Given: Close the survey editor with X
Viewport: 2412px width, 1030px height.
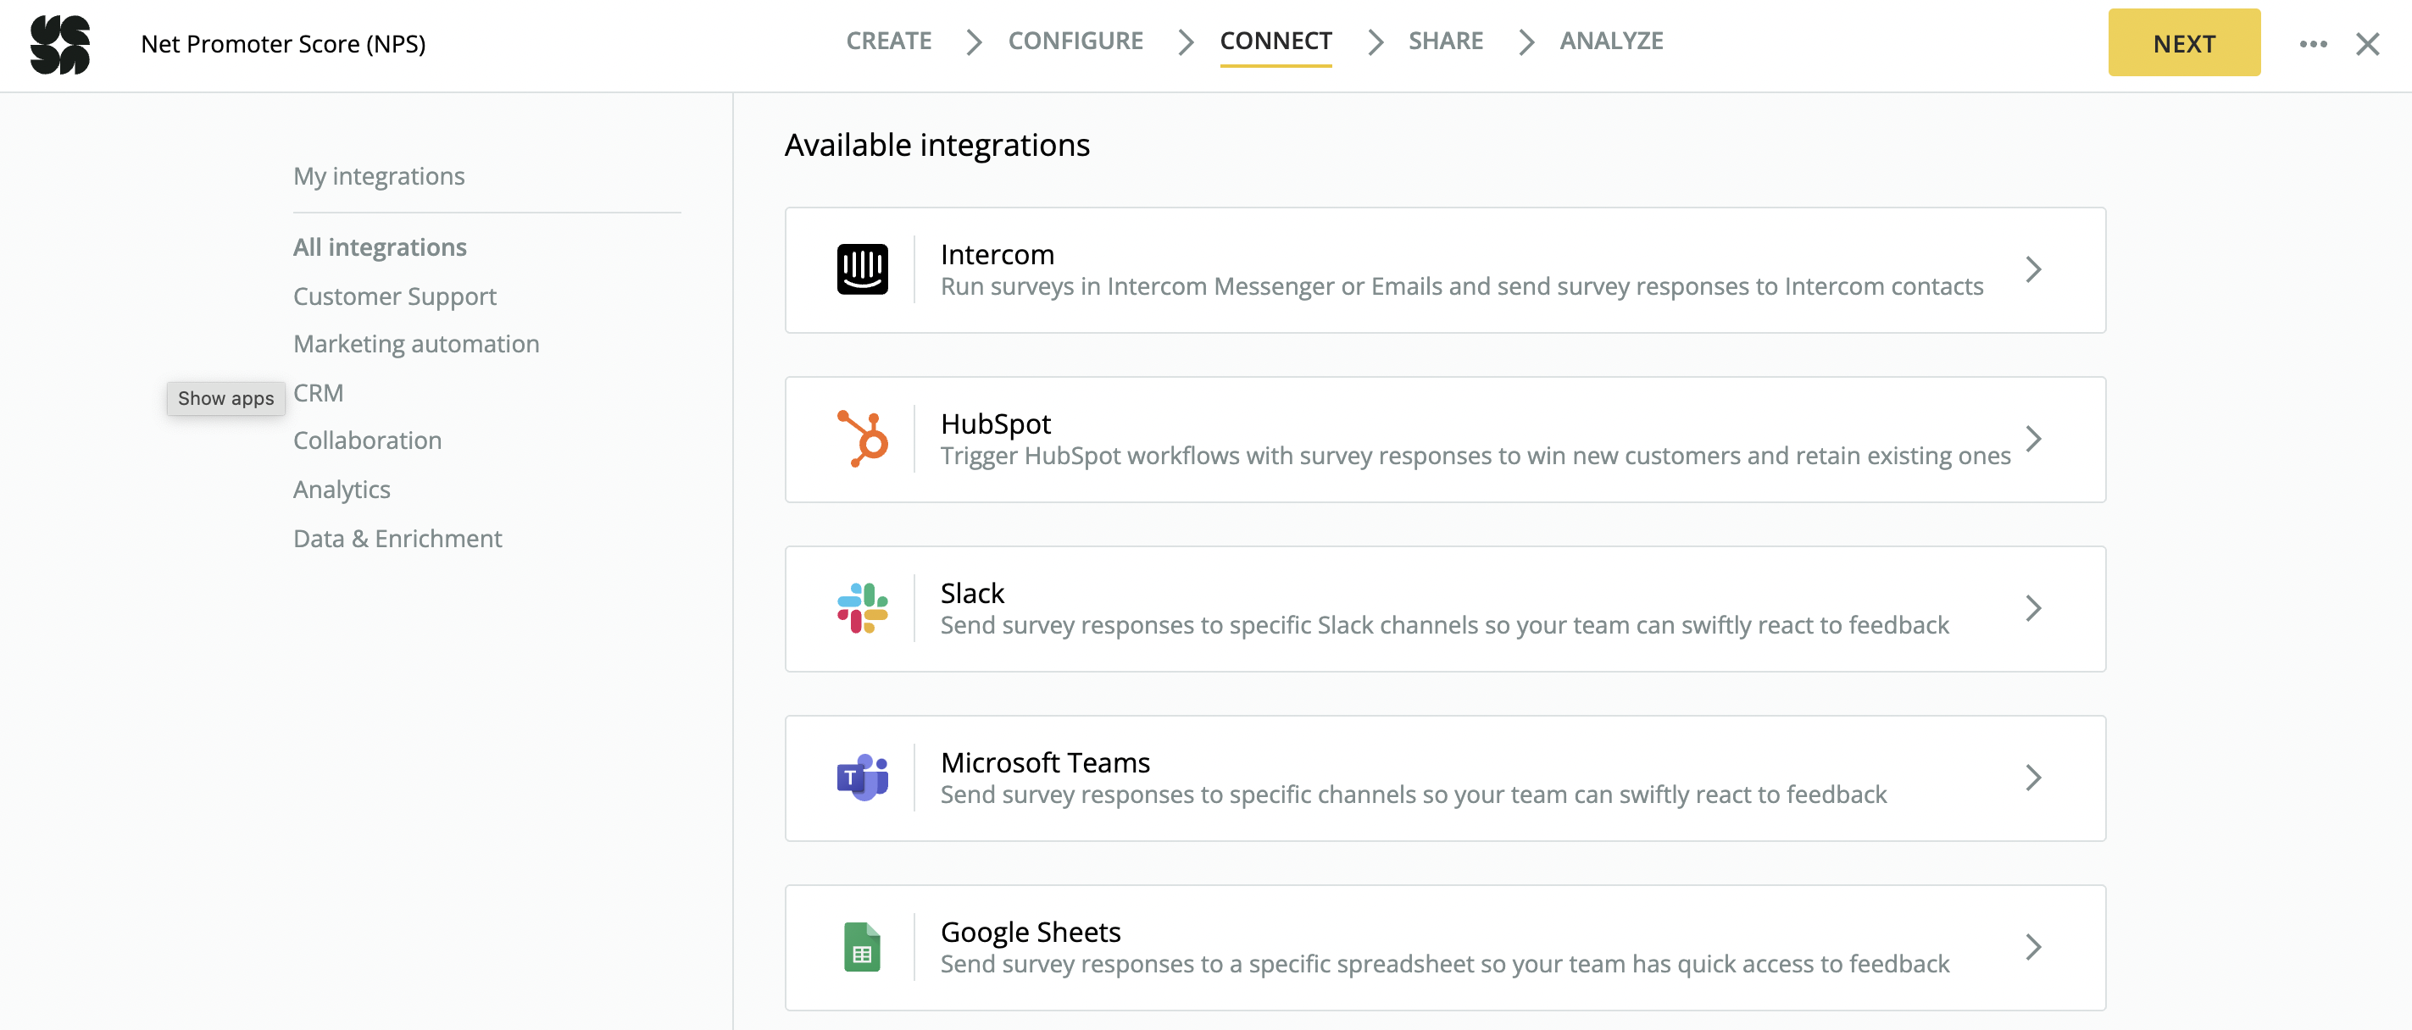Looking at the screenshot, I should tap(2367, 44).
